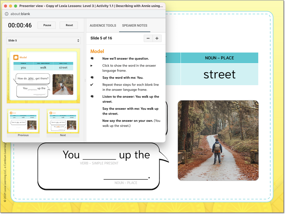Click the large Slide 5 preview image
This screenshot has width=285, height=214.
pos(43,76)
